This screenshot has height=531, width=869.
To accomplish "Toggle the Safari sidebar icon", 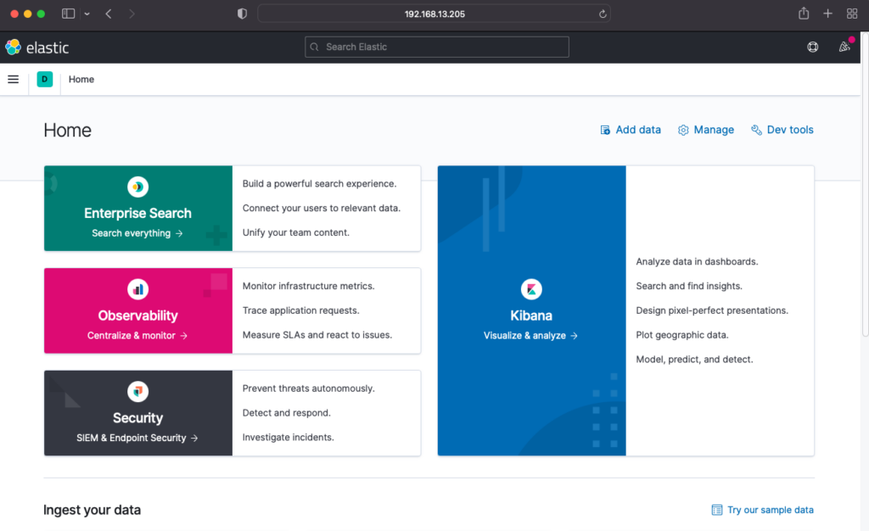I will tap(68, 14).
